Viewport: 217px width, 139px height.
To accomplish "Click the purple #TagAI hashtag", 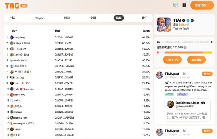I will pyautogui.click(x=182, y=94).
